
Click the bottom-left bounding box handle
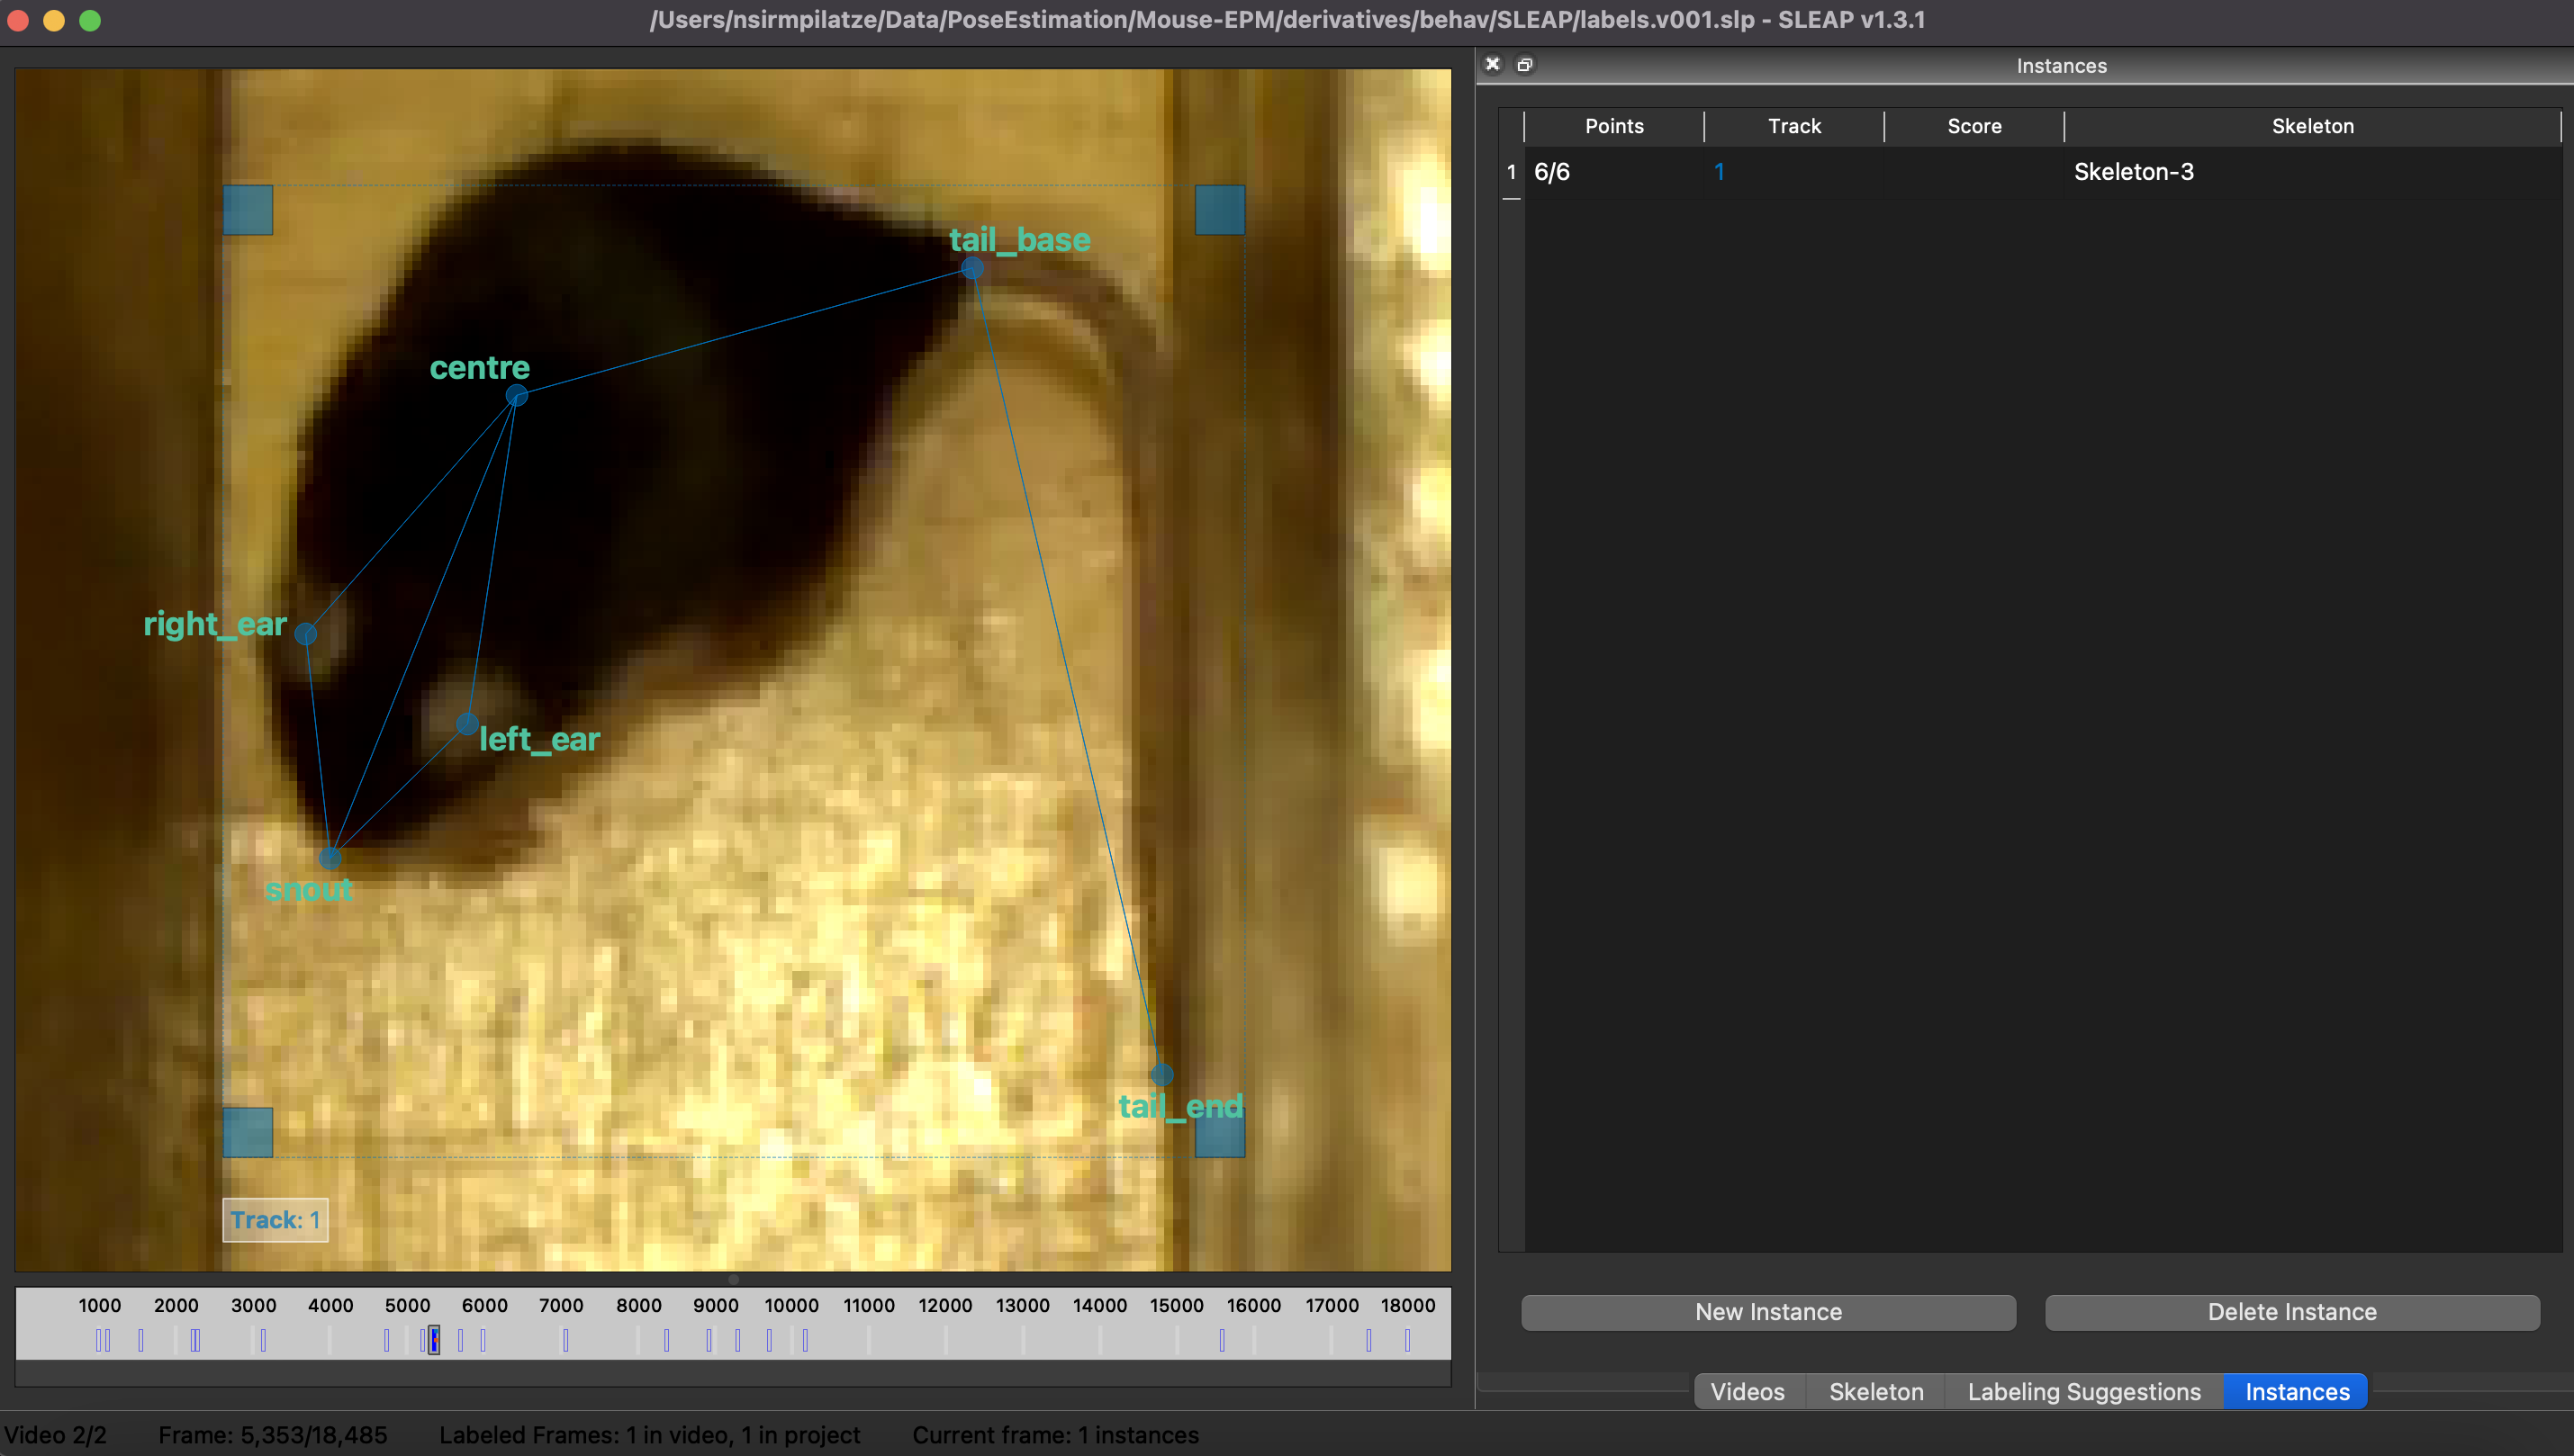[x=248, y=1132]
